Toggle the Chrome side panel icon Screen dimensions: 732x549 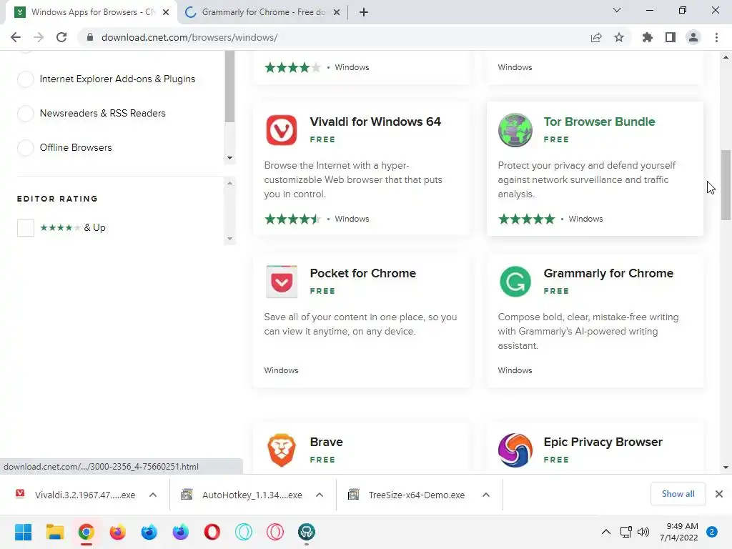coord(671,37)
